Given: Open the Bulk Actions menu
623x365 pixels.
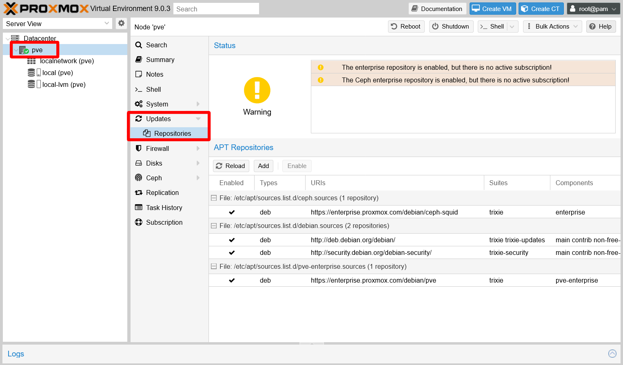Looking at the screenshot, I should (552, 26).
